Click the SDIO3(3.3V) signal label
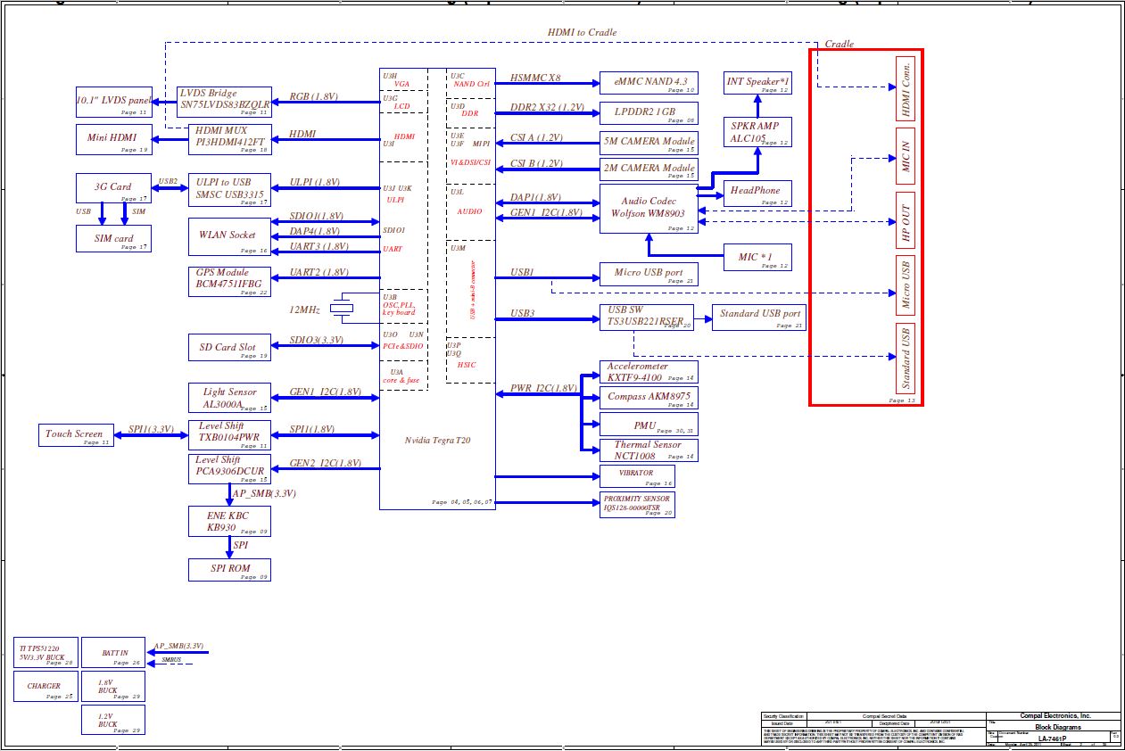 pyautogui.click(x=316, y=340)
